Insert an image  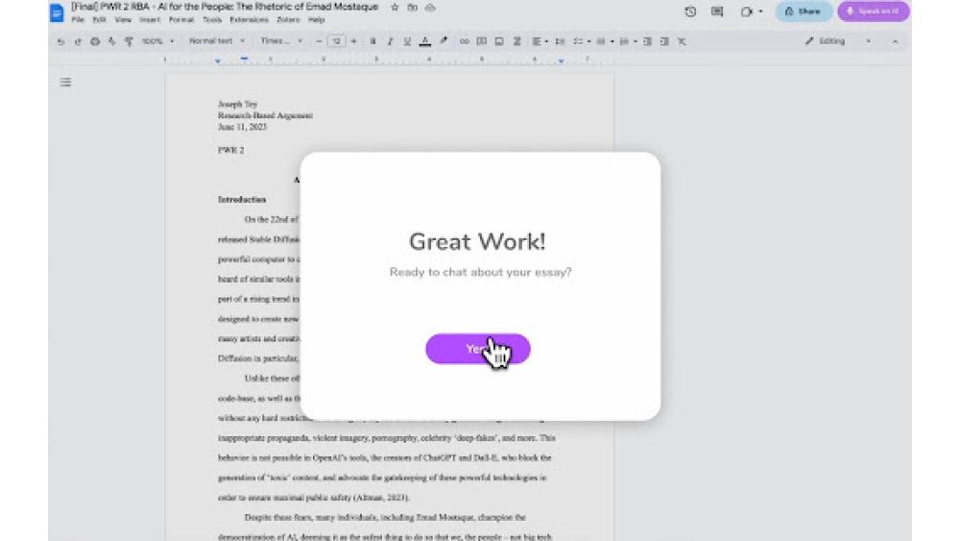[x=499, y=41]
